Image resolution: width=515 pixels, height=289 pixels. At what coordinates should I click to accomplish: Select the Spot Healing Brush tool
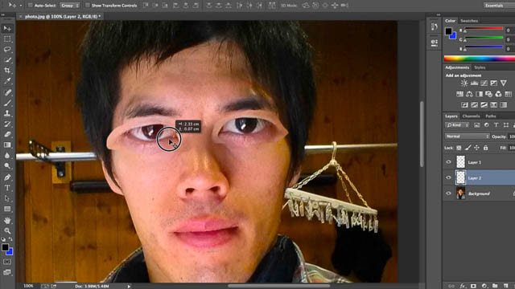(7, 92)
